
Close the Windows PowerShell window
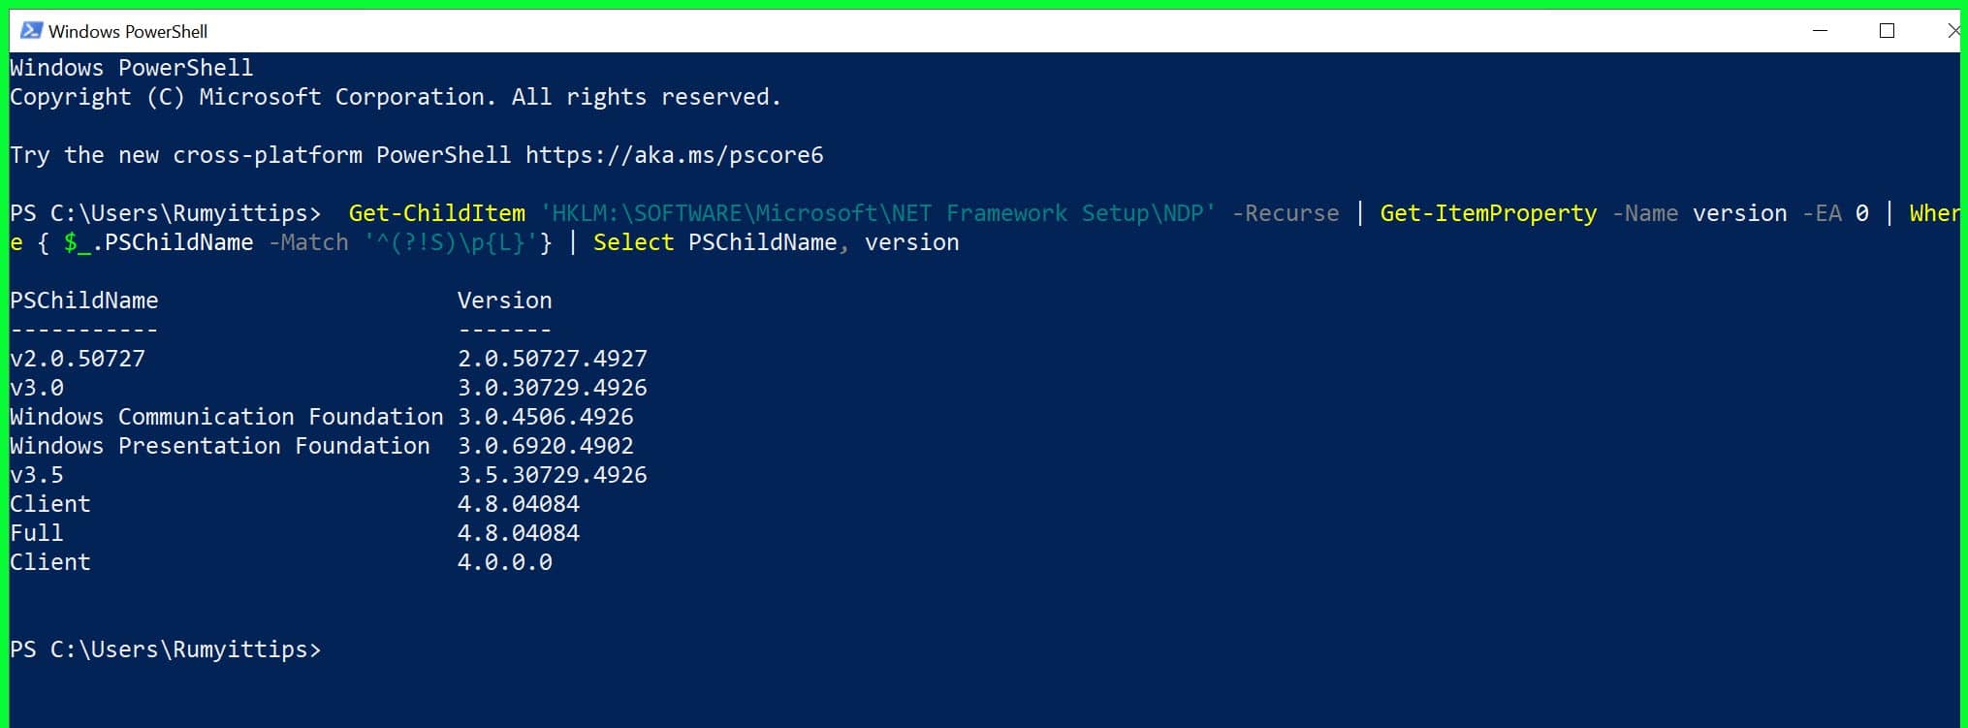(x=1952, y=31)
